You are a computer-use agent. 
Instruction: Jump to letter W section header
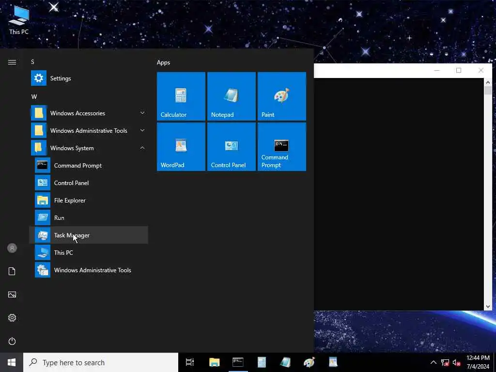[34, 97]
